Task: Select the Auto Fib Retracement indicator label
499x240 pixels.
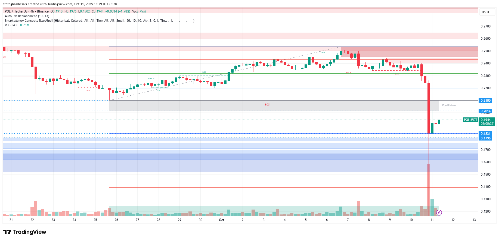Action: (x=27, y=16)
